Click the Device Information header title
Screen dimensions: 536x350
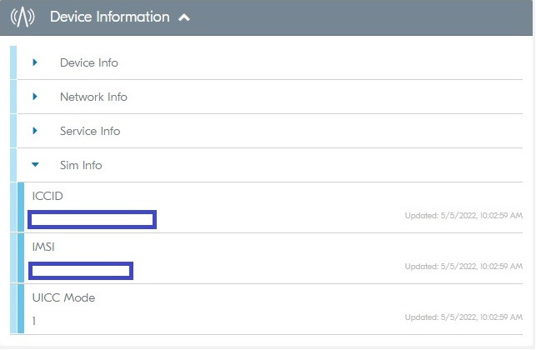109,17
